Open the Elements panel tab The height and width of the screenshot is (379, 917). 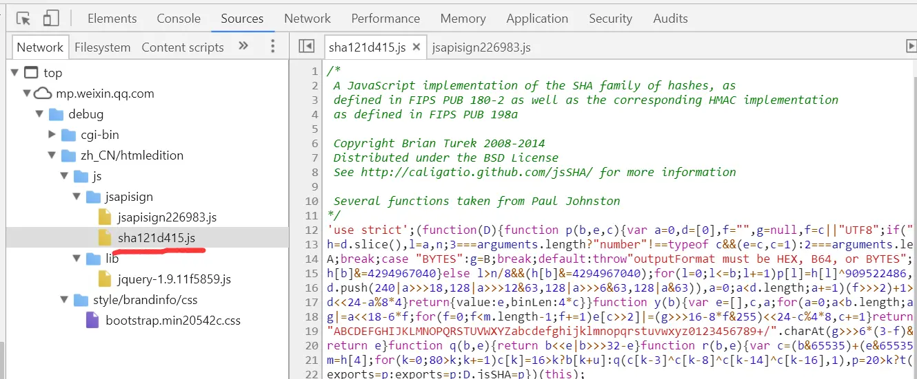tap(112, 19)
